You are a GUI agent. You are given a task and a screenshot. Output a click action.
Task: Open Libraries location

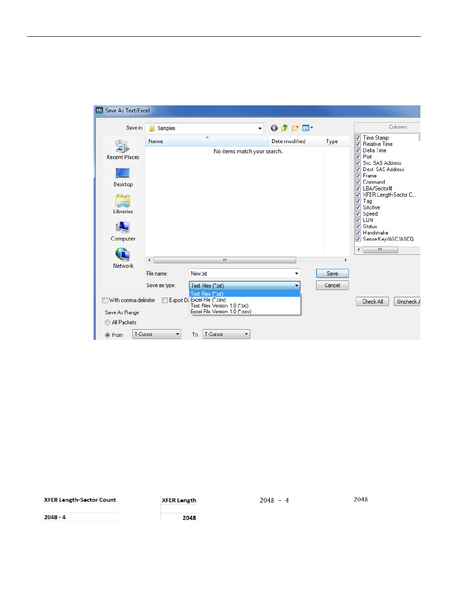[x=123, y=204]
